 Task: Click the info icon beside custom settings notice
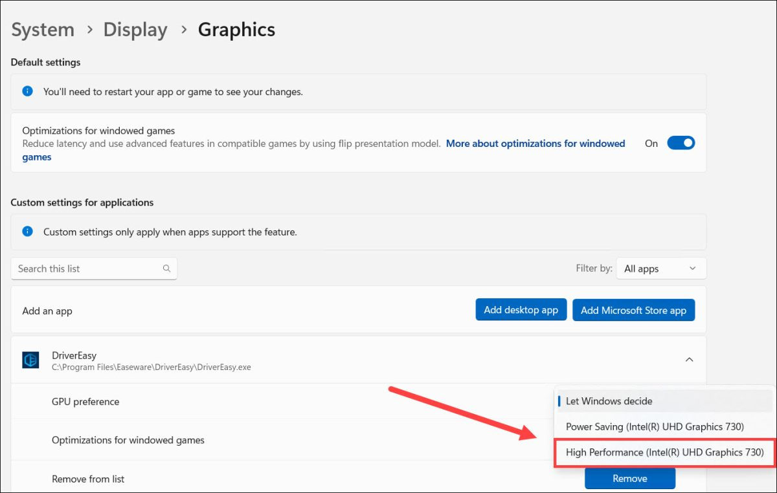27,232
